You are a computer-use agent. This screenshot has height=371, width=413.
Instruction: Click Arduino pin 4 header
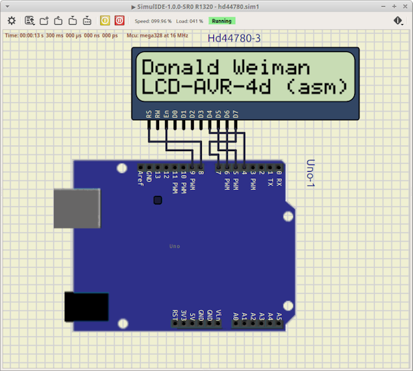coord(244,167)
